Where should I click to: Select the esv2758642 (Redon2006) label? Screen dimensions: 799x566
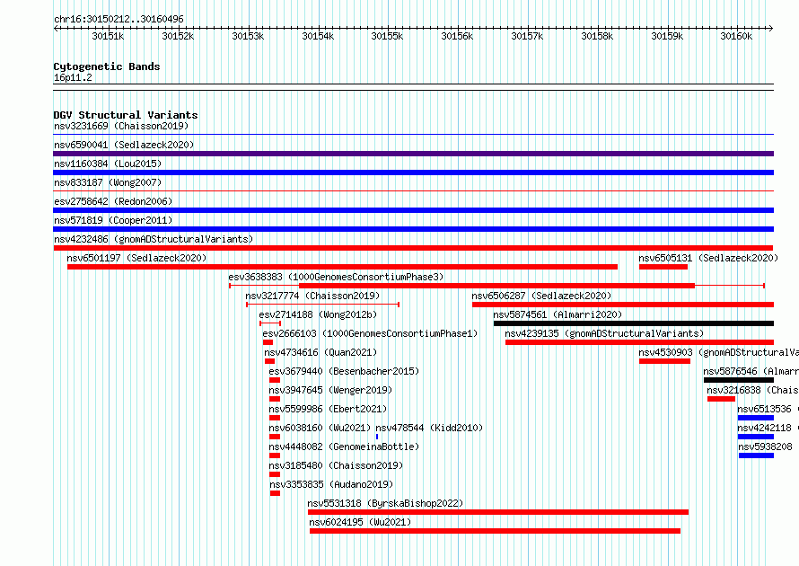click(x=113, y=201)
